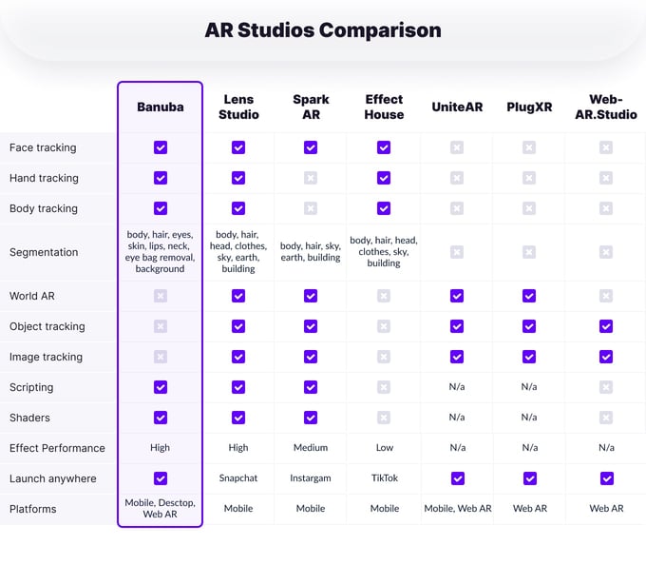
Task: Click Spark AR's grey X for Hand tracking
Action: click(311, 178)
